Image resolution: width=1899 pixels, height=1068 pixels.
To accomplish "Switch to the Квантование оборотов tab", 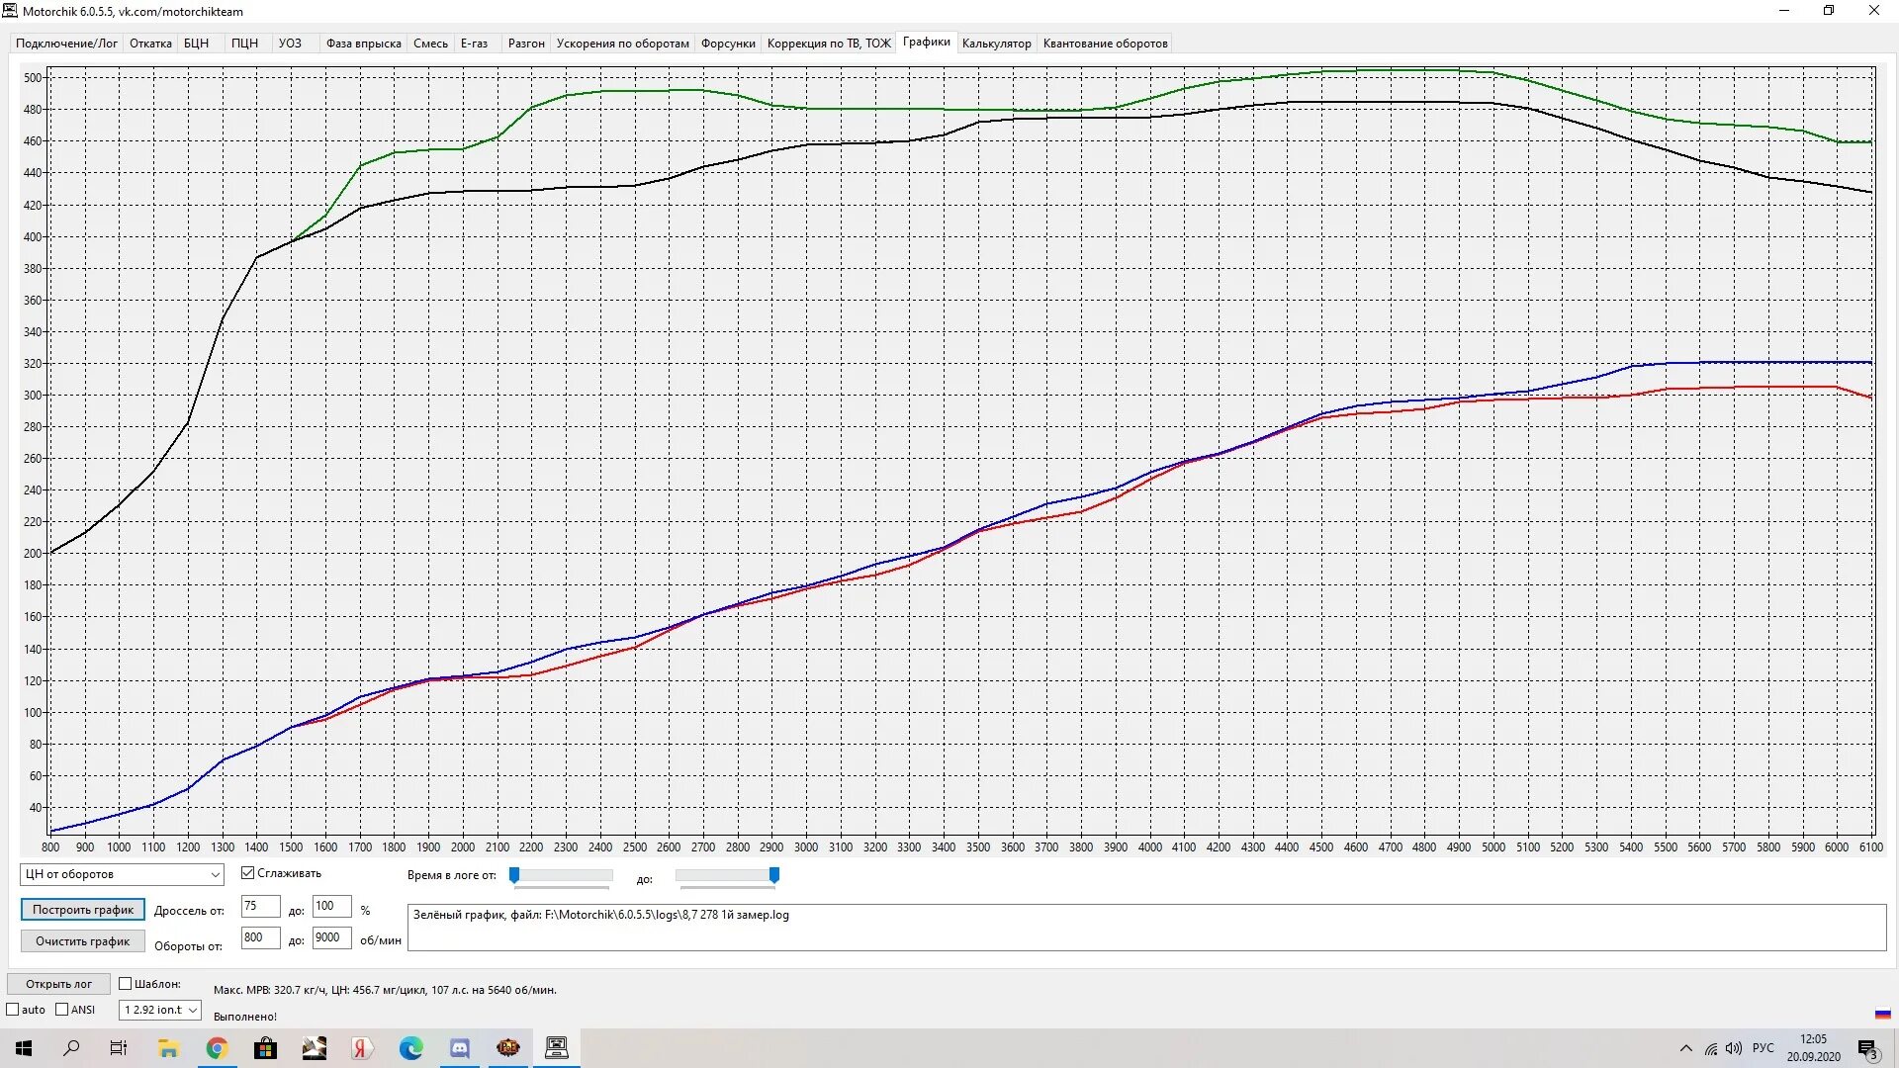I will tap(1105, 44).
